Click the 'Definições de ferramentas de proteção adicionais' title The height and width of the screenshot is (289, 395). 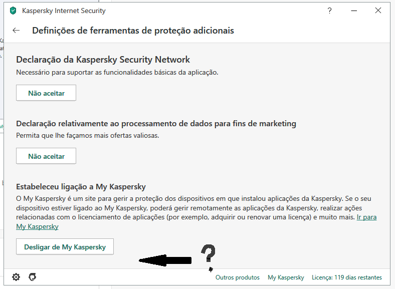point(133,31)
